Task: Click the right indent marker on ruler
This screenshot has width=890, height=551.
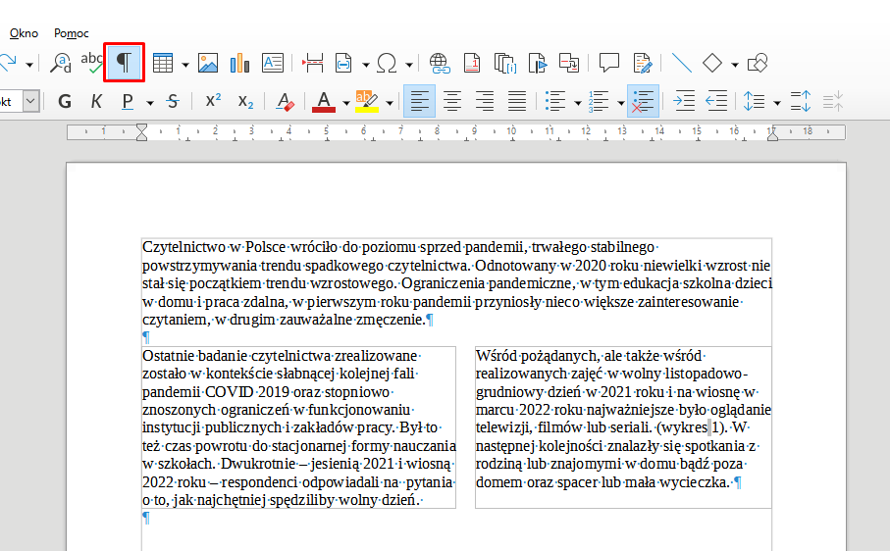Action: coord(772,135)
